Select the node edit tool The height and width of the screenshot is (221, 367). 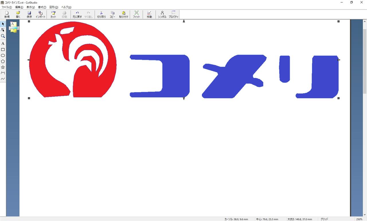pyautogui.click(x=3, y=30)
